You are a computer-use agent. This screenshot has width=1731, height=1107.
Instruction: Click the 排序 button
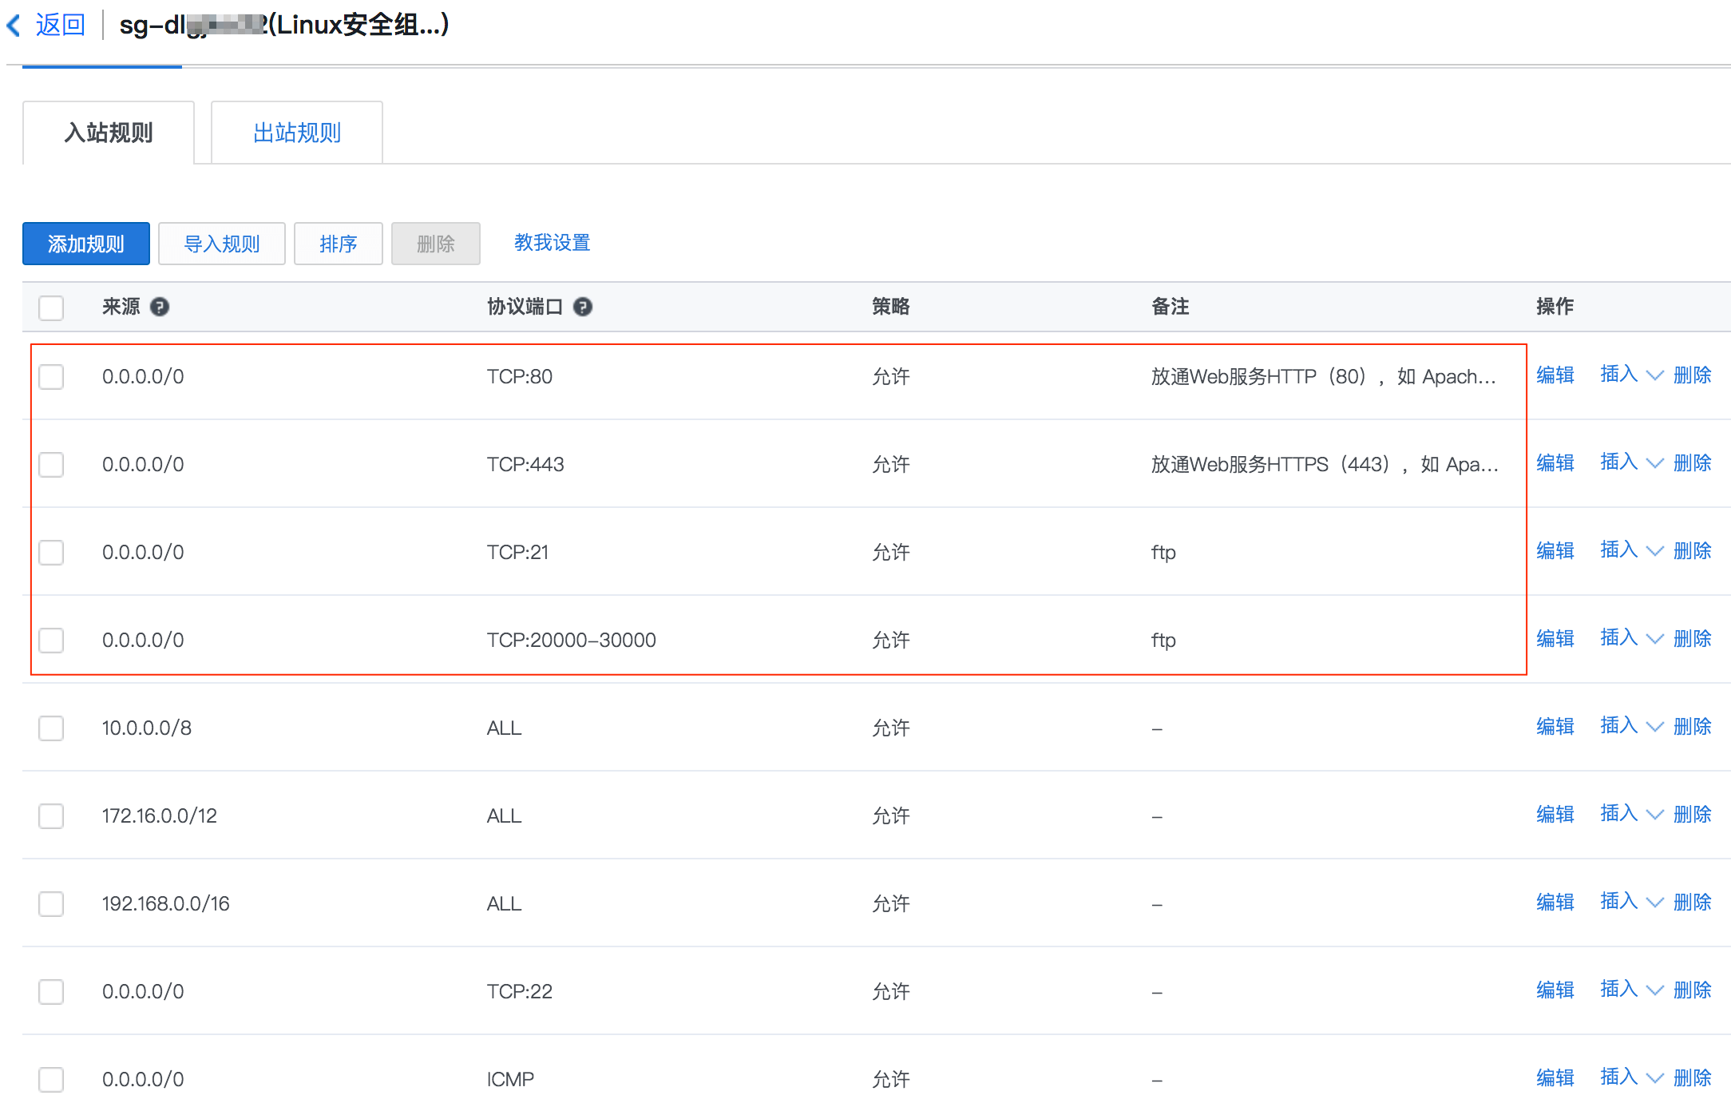[x=339, y=244]
